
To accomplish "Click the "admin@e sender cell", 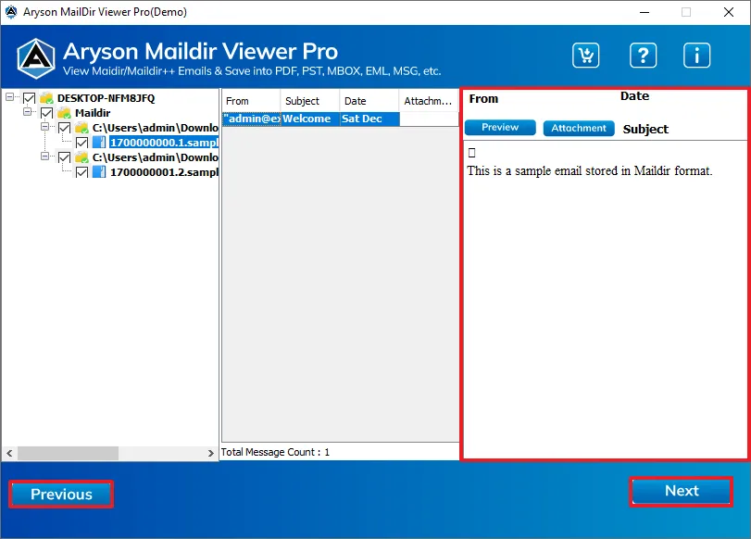I will [x=252, y=119].
